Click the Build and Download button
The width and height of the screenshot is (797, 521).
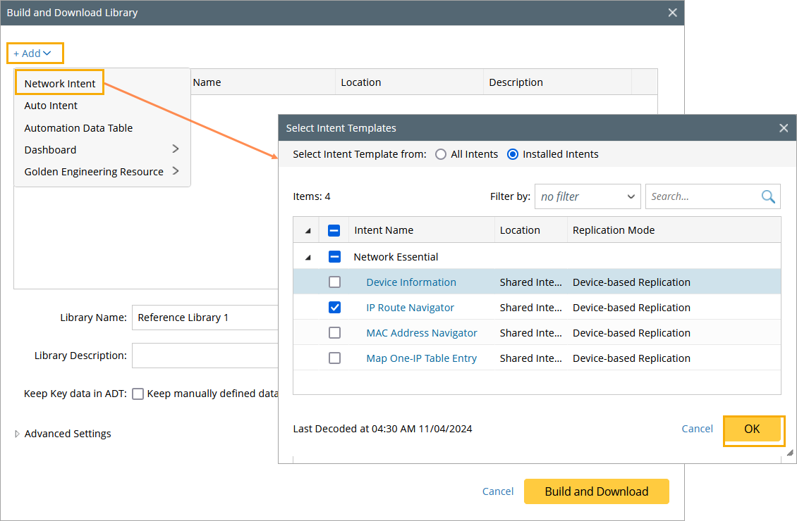[596, 491]
